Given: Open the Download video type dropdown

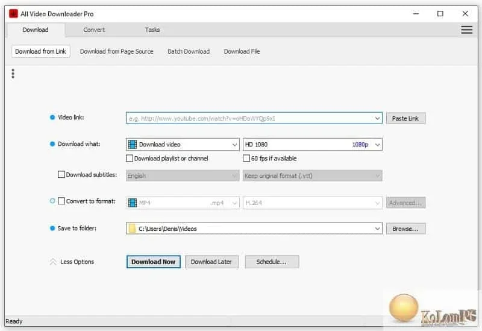Looking at the screenshot, I should pyautogui.click(x=183, y=144).
